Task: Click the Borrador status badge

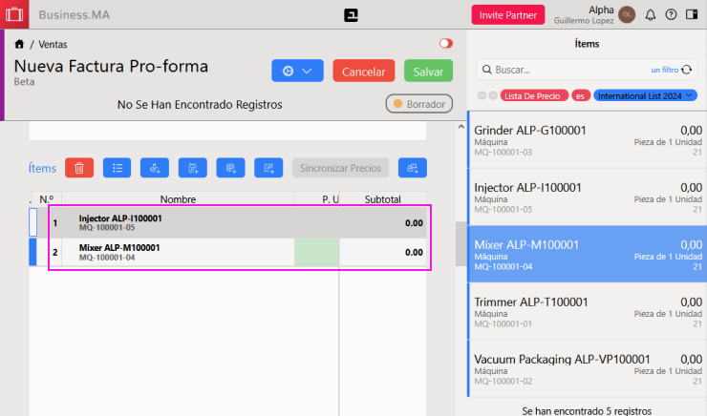Action: (418, 103)
